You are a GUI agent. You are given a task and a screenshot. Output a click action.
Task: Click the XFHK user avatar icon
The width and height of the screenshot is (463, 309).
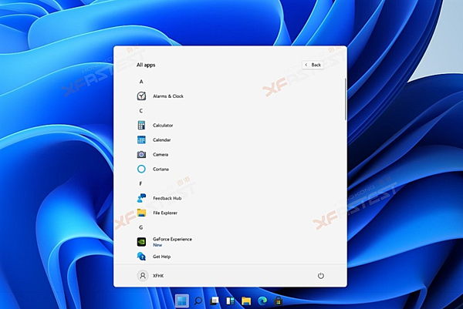click(x=143, y=276)
